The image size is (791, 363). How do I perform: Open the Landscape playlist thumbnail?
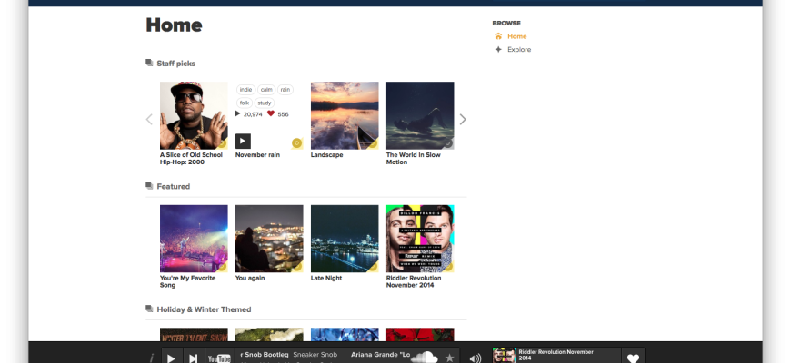[x=344, y=115]
